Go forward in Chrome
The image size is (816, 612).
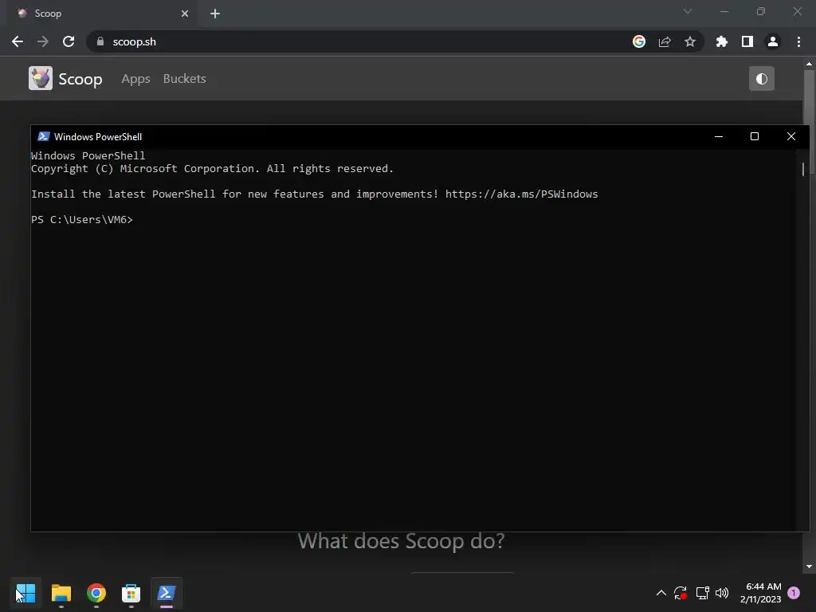pos(43,41)
